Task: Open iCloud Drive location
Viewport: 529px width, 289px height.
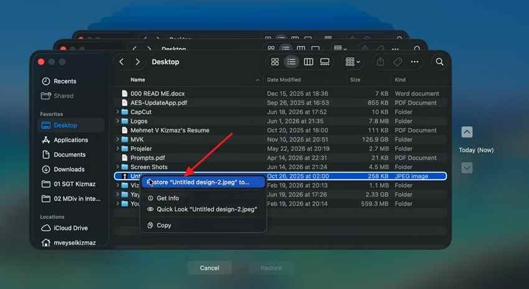Action: [x=70, y=228]
